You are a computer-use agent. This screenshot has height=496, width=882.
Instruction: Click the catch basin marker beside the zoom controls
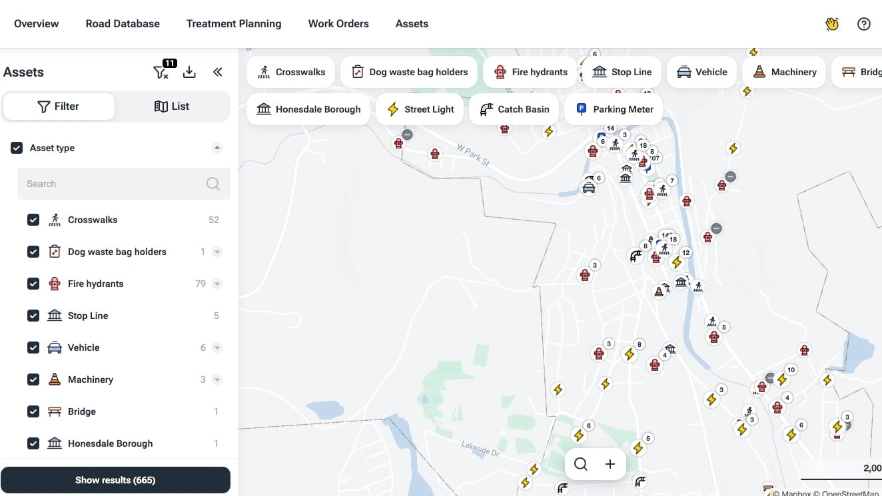click(x=640, y=481)
